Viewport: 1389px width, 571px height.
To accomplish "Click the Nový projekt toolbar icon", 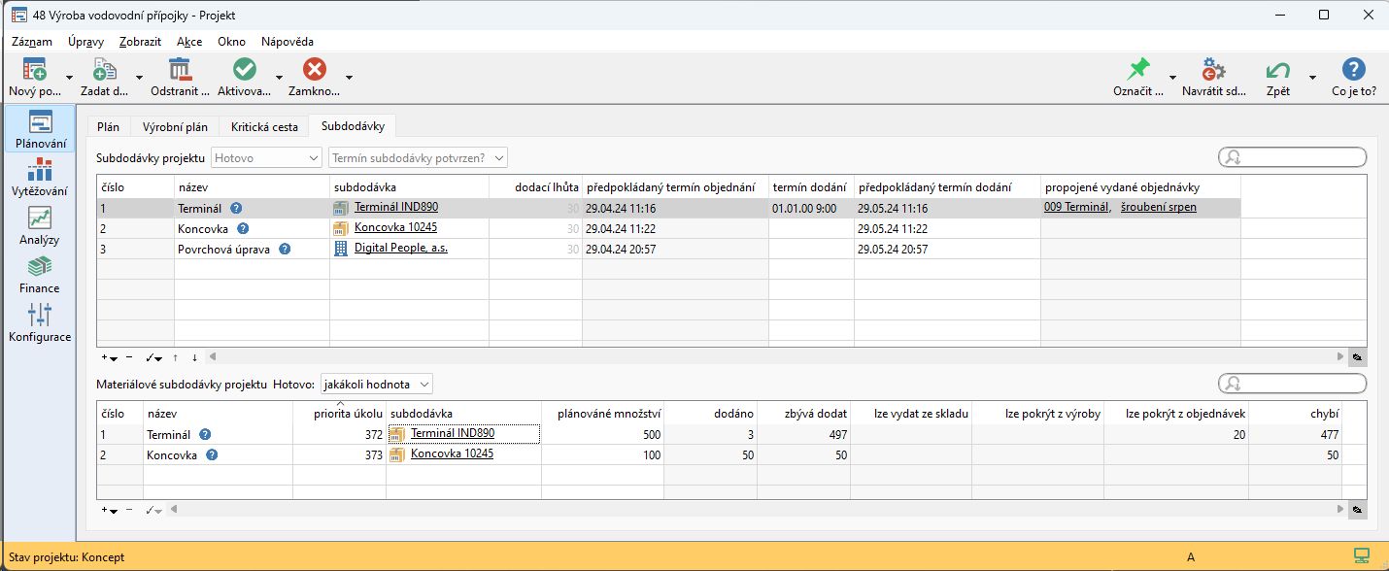I will (x=35, y=70).
